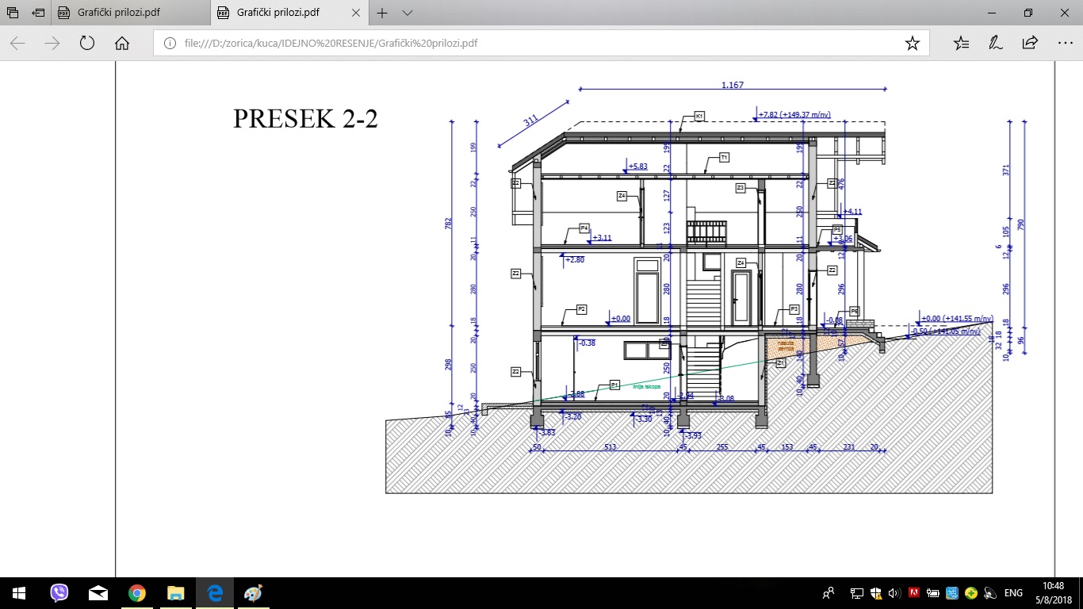The width and height of the screenshot is (1083, 609).
Task: Show site information icon in address bar
Action: pos(169,44)
